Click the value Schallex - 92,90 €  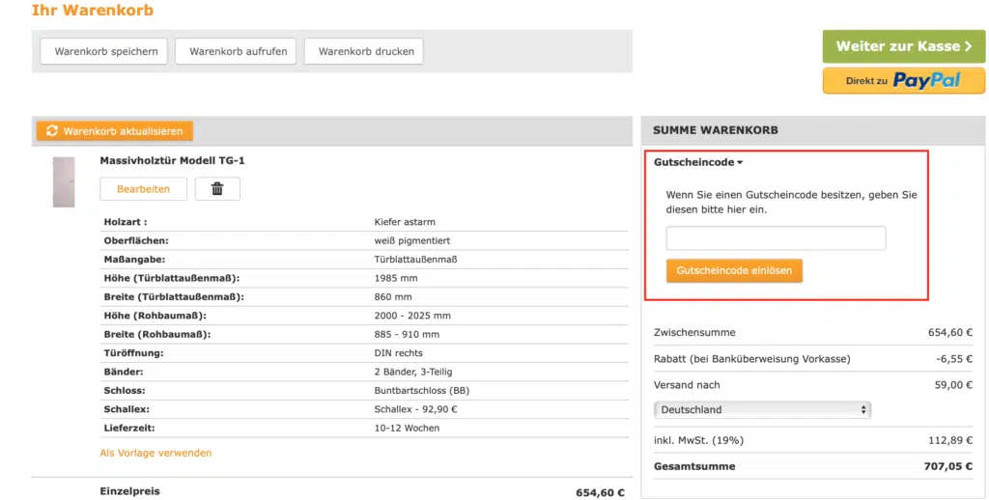tap(415, 409)
